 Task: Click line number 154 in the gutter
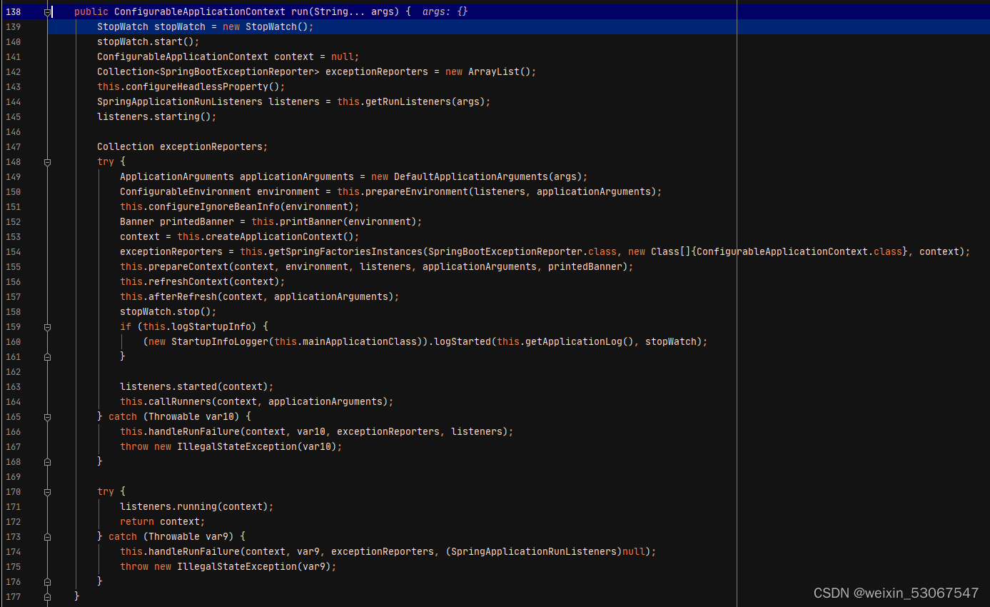(13, 252)
